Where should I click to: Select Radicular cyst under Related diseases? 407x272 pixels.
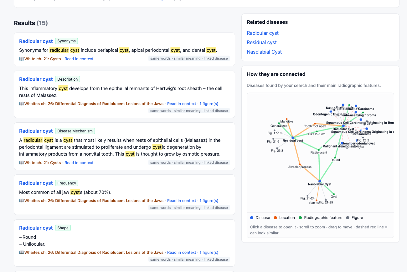coord(263,33)
